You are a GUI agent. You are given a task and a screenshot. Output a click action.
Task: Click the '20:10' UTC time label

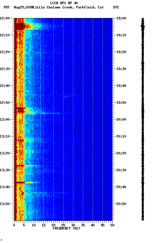tap(121, 136)
